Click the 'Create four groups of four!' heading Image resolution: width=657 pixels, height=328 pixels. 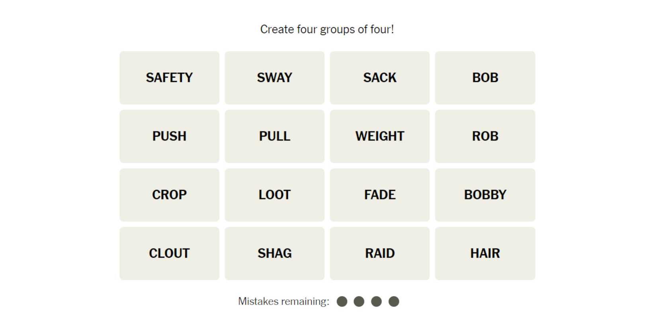click(327, 29)
